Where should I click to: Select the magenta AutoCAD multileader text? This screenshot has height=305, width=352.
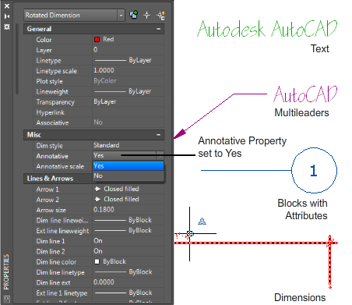(x=305, y=94)
